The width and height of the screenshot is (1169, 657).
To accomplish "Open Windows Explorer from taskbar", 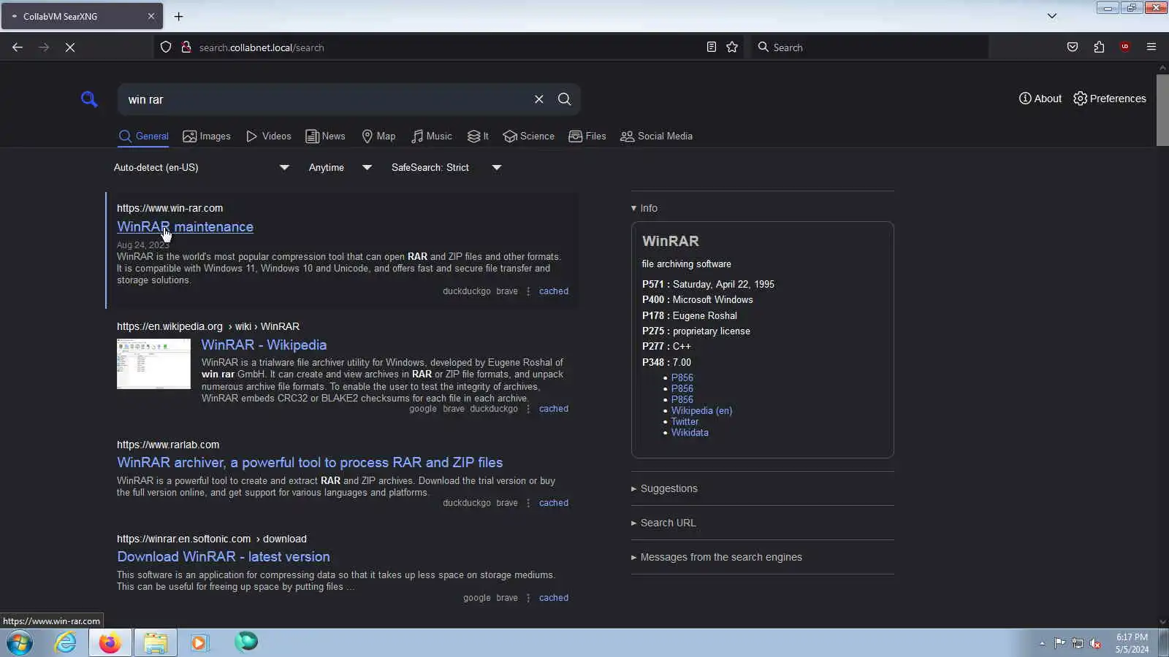I will coord(156,643).
